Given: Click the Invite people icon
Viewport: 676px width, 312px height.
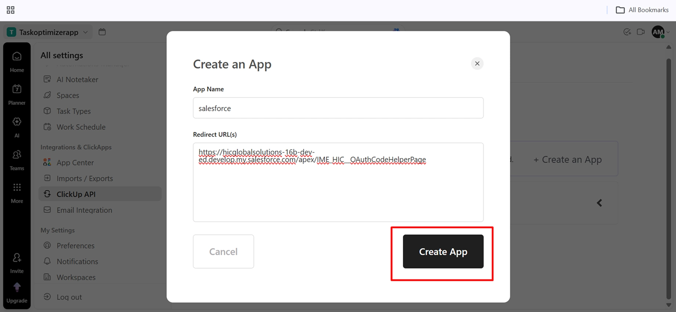Looking at the screenshot, I should tap(17, 258).
